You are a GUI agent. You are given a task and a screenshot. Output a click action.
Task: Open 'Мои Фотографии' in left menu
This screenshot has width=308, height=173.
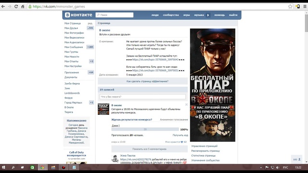pos(74,33)
